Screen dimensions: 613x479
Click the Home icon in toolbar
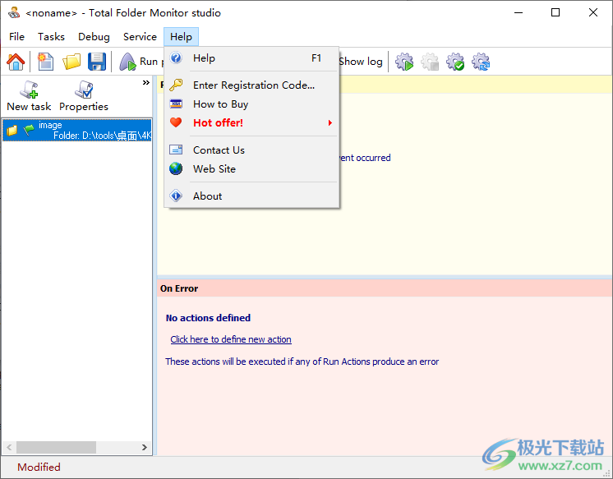(16, 62)
